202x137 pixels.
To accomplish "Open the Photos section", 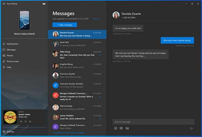I will tap(24, 55).
